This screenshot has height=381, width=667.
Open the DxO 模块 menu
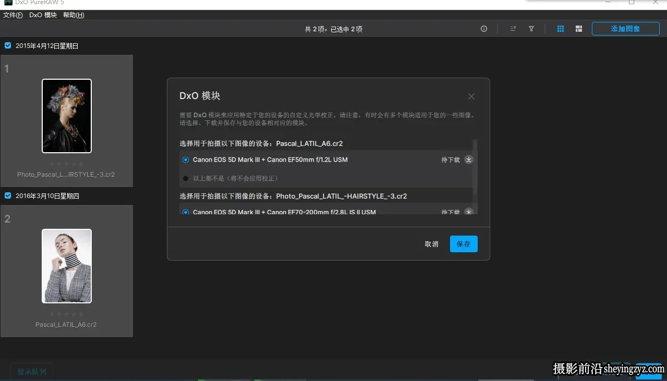pos(43,15)
